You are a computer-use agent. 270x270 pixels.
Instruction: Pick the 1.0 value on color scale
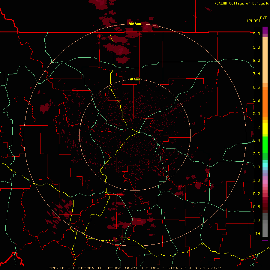pos(256,180)
